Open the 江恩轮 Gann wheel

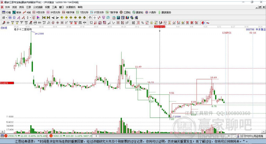point(125,12)
